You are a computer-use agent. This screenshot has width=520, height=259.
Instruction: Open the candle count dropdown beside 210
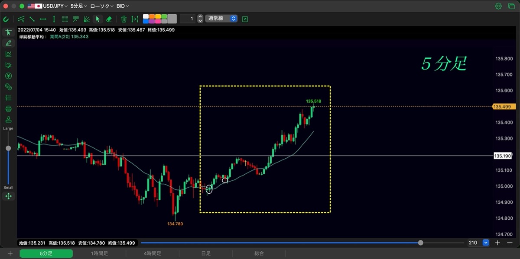click(485, 243)
